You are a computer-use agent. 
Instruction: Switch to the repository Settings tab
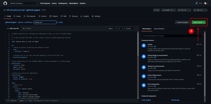[x=96, y=16]
